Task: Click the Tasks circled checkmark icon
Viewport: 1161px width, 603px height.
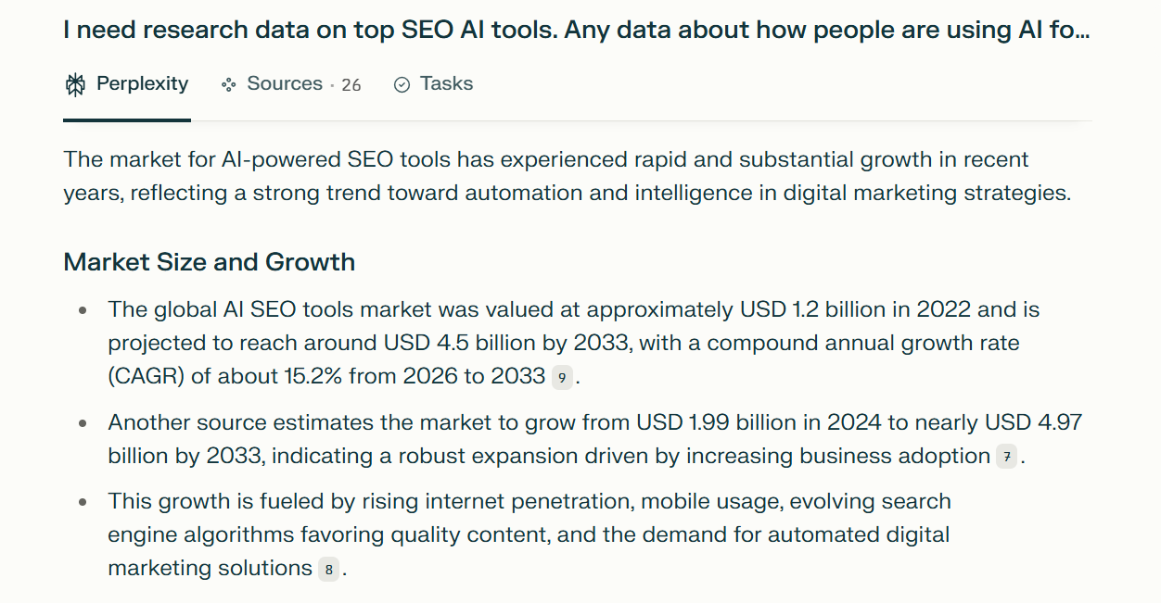Action: pos(401,83)
